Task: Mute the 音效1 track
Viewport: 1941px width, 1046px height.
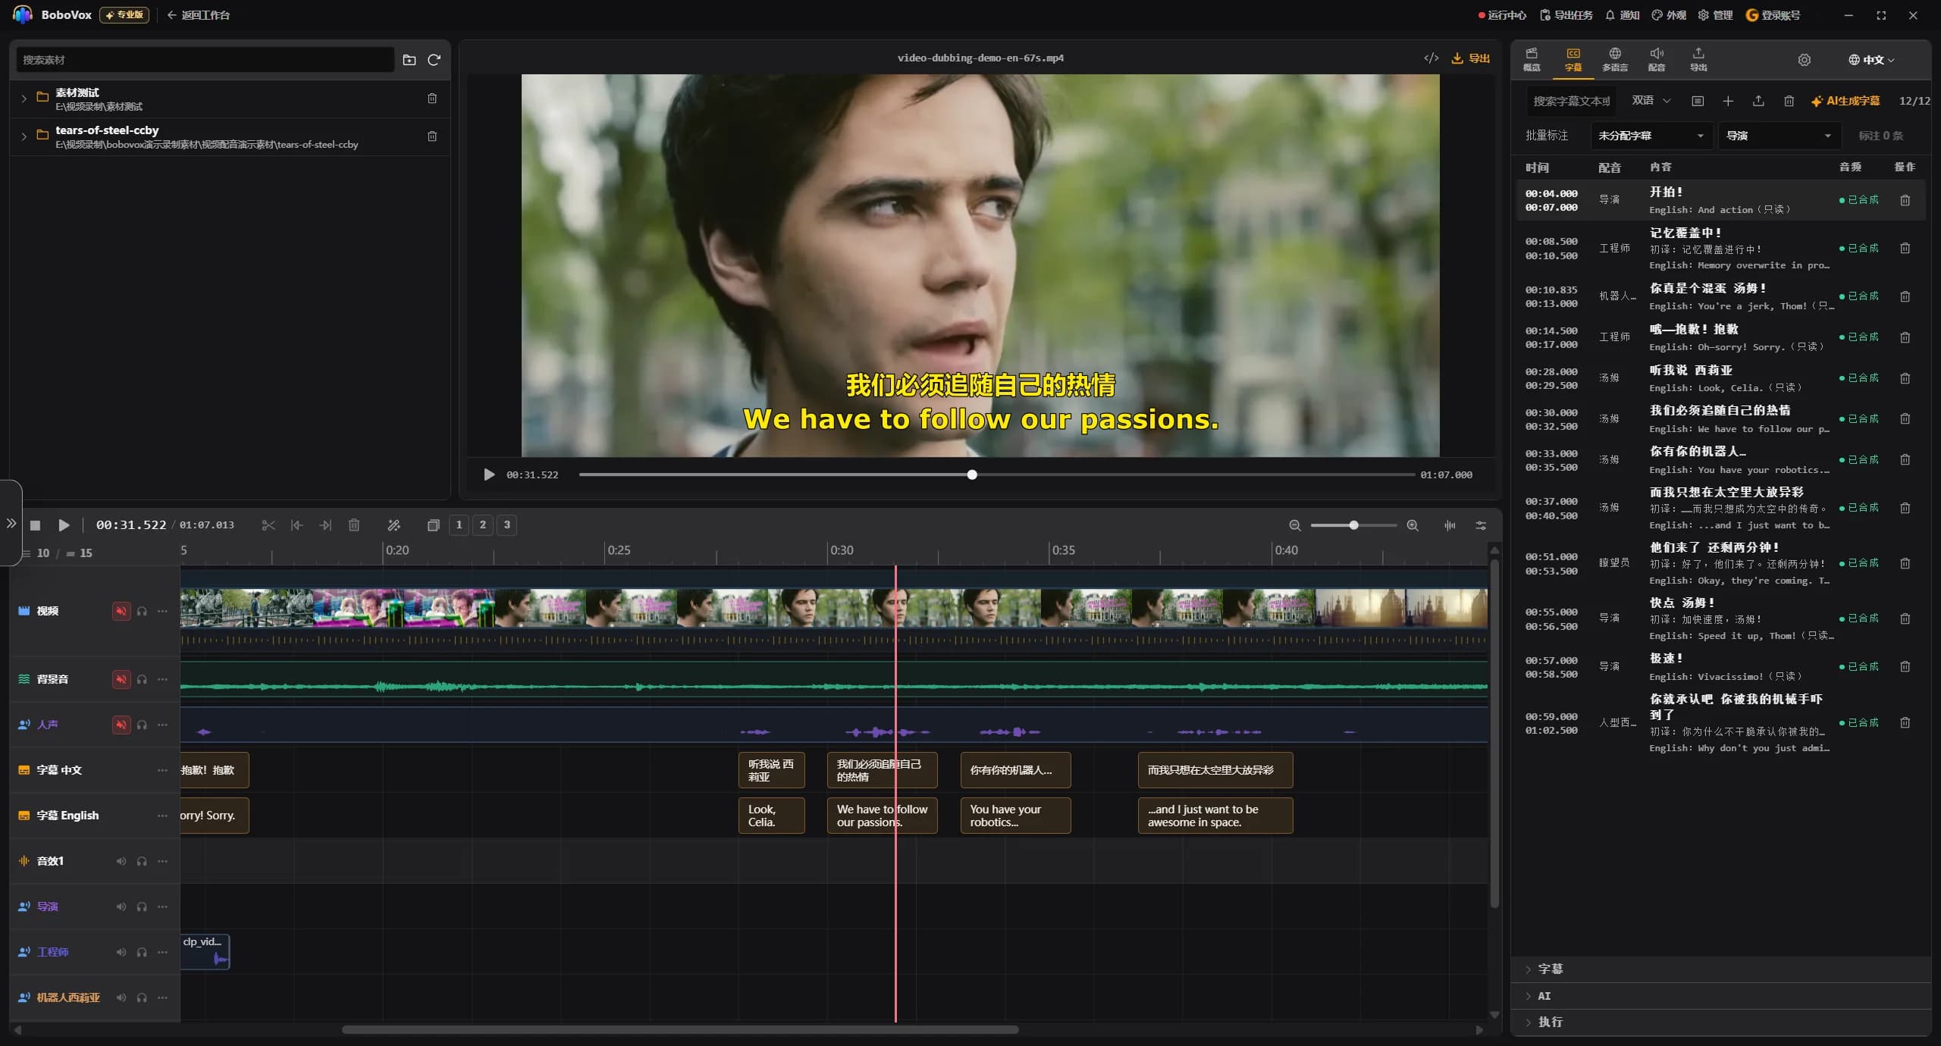Action: click(121, 861)
